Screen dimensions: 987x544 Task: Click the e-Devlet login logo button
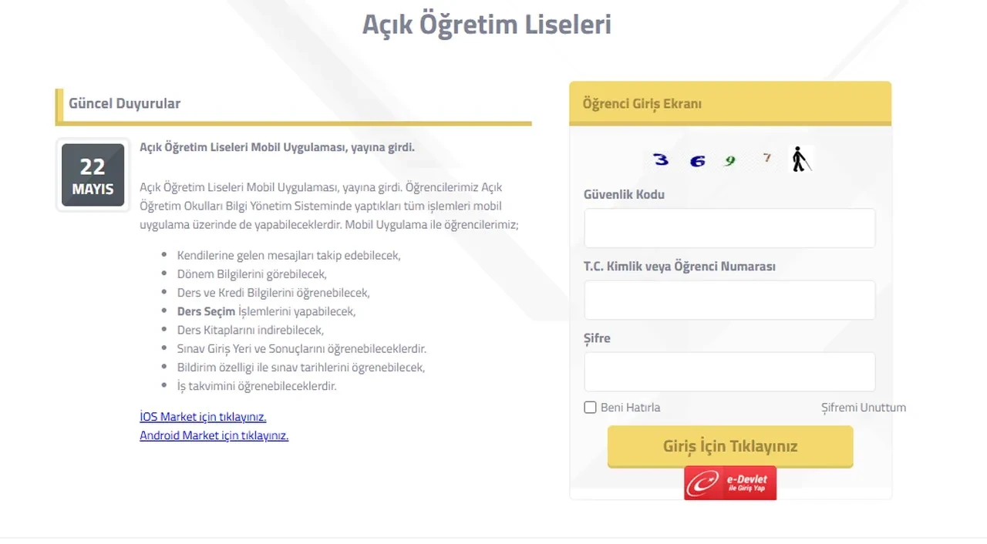[730, 483]
